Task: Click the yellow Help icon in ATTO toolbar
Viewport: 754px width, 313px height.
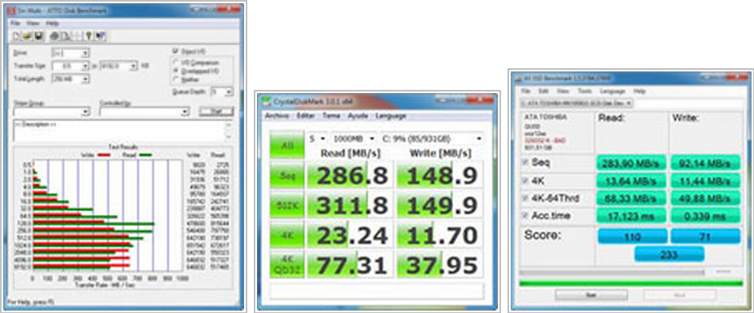Action: pyautogui.click(x=88, y=35)
